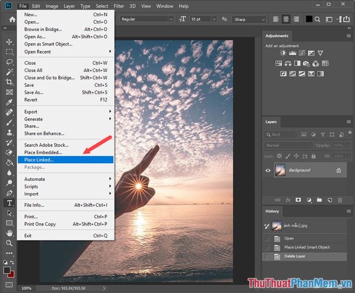The image size is (355, 293).
Task: Toggle history state box beside Open
Action: (267, 238)
